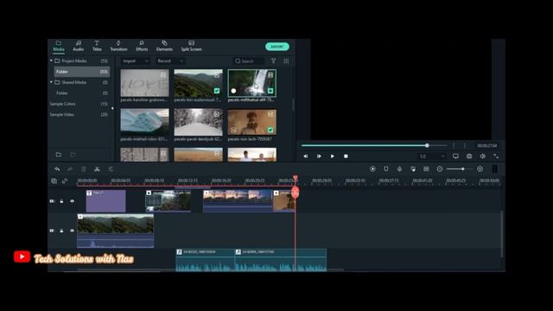Screen dimensions: 553x311
Task: Switch to the Titles tab
Action: (97, 46)
